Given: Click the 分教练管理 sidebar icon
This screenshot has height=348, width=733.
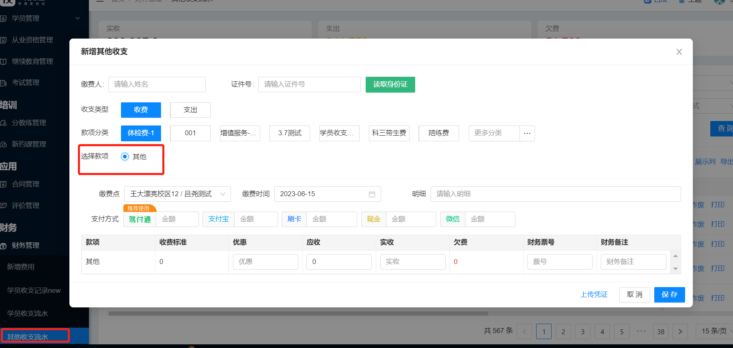Looking at the screenshot, I should coord(3,123).
